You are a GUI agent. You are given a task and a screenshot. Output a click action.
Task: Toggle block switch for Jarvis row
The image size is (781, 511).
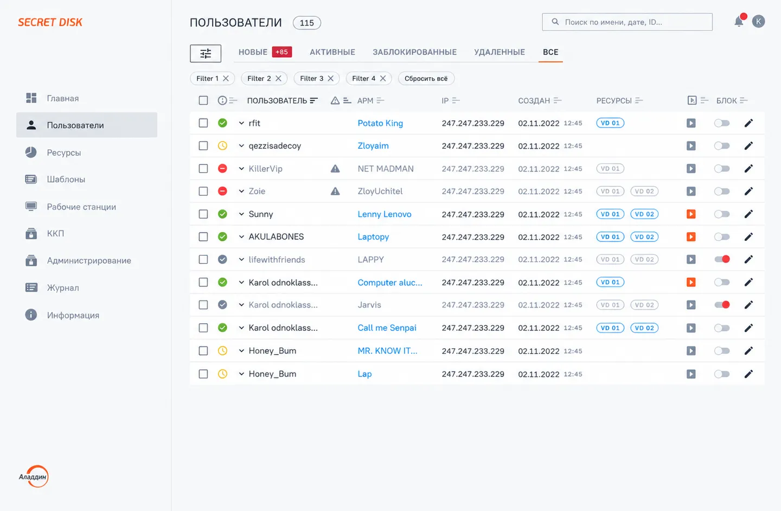[722, 305]
